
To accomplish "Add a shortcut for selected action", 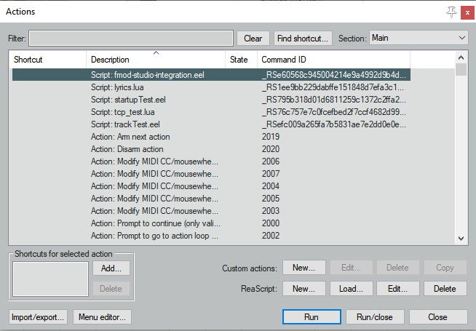I will click(x=111, y=268).
